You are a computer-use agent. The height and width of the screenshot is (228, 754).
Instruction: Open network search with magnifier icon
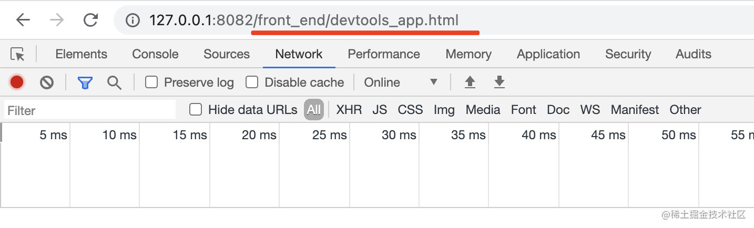(x=114, y=82)
